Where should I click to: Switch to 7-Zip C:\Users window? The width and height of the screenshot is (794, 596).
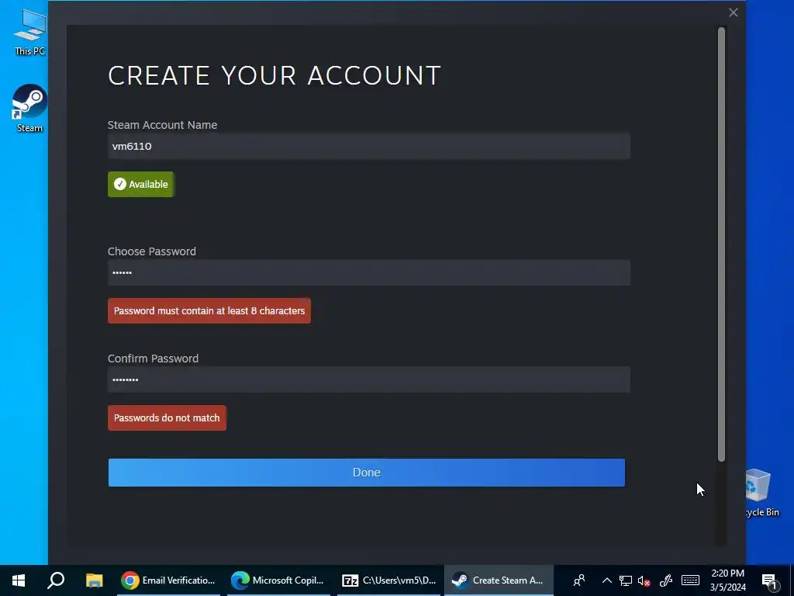(388, 580)
